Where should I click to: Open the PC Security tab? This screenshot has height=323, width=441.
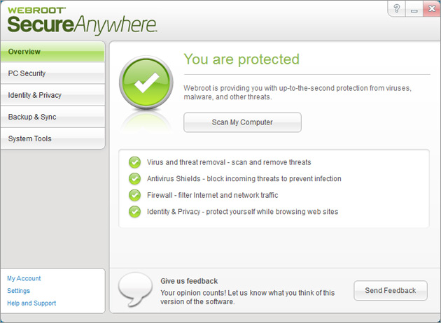coord(52,73)
